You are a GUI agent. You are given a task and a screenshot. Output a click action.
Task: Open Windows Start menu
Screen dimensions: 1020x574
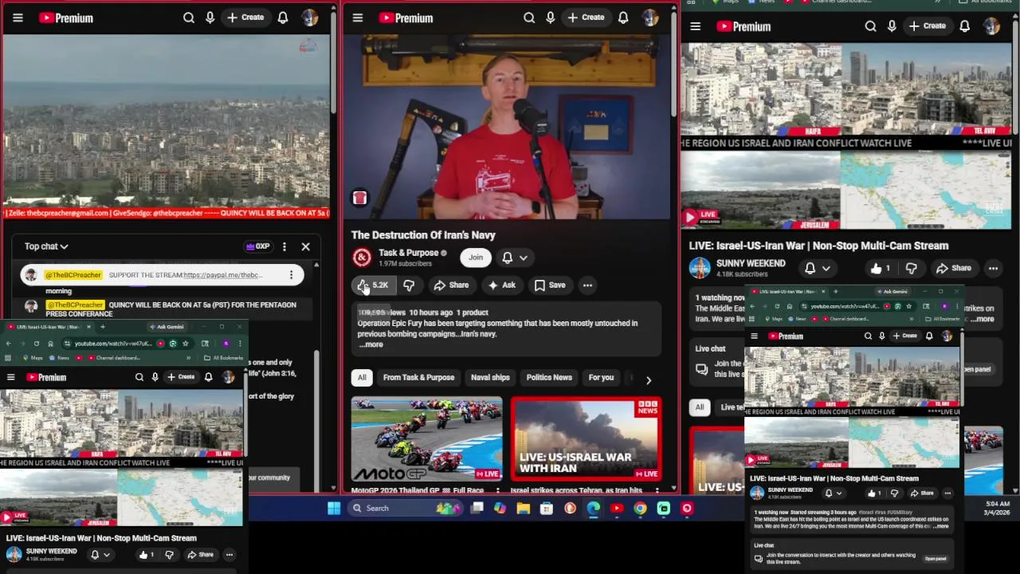[x=334, y=508]
